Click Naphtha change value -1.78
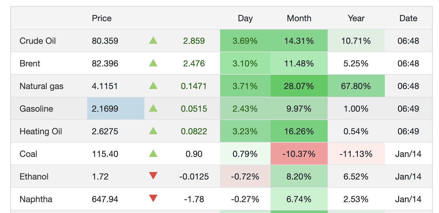The image size is (439, 213). coord(194,199)
